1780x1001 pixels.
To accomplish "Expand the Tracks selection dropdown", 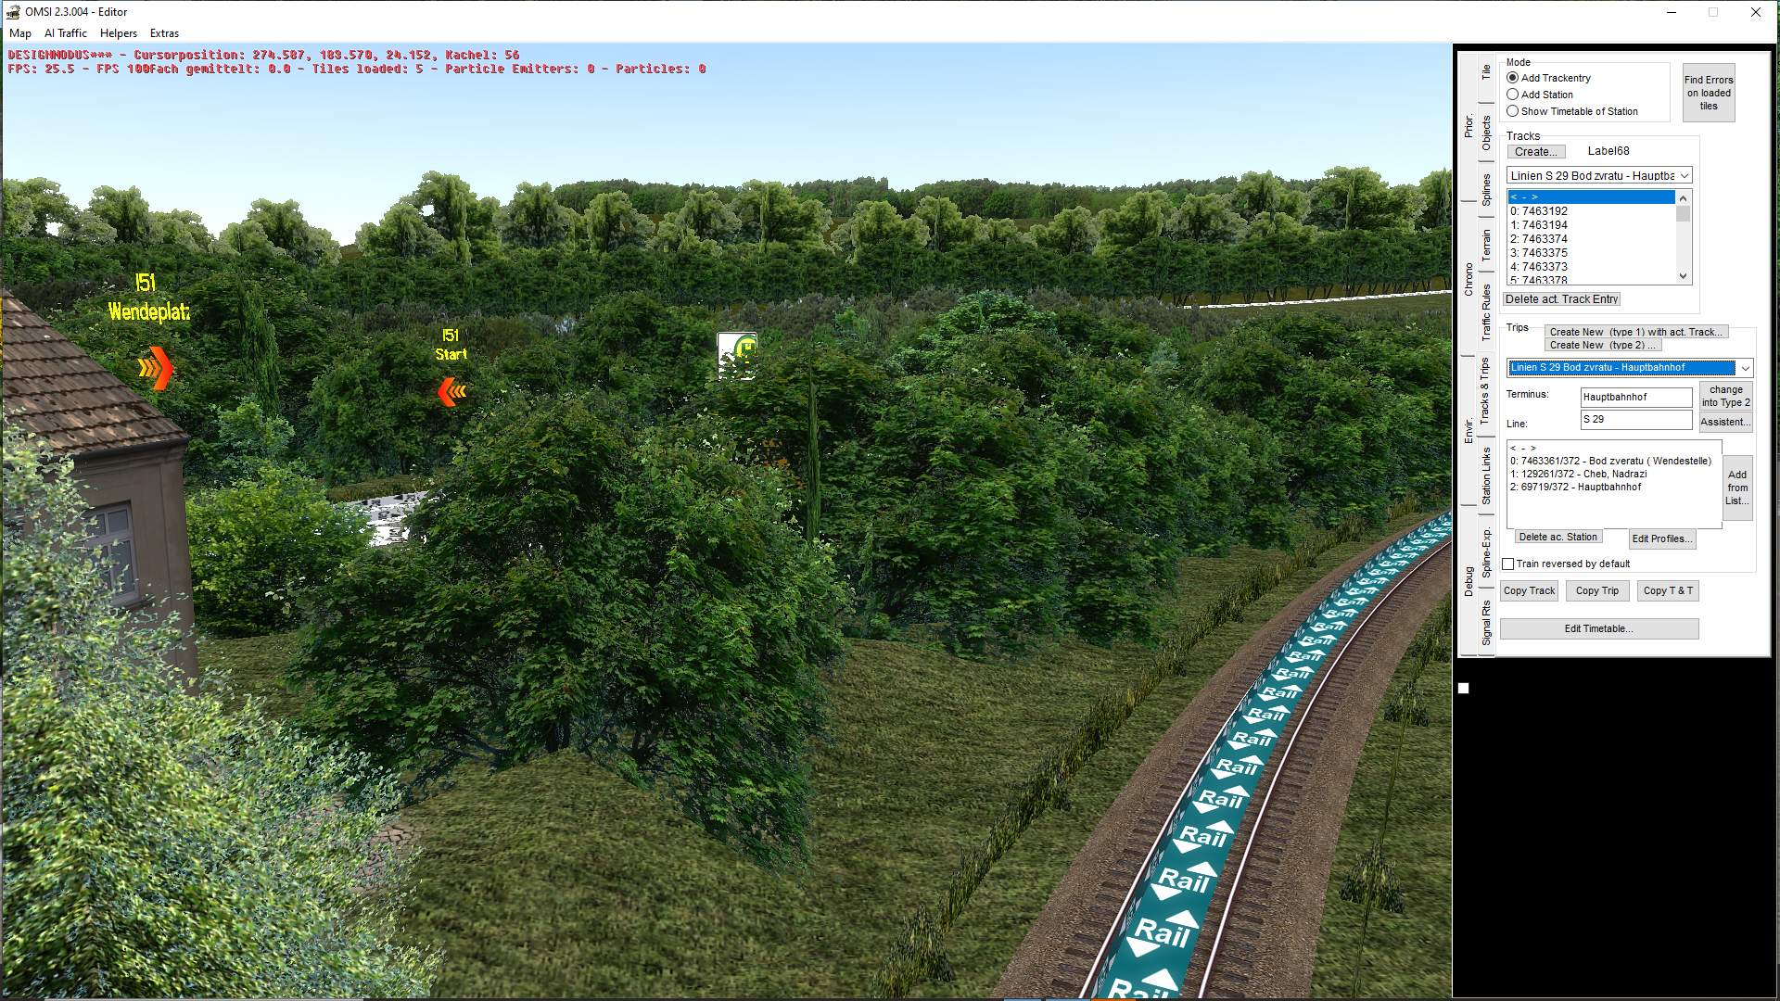I will point(1684,176).
